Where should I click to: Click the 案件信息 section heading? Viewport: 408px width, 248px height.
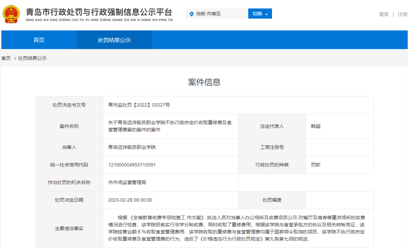click(x=204, y=83)
